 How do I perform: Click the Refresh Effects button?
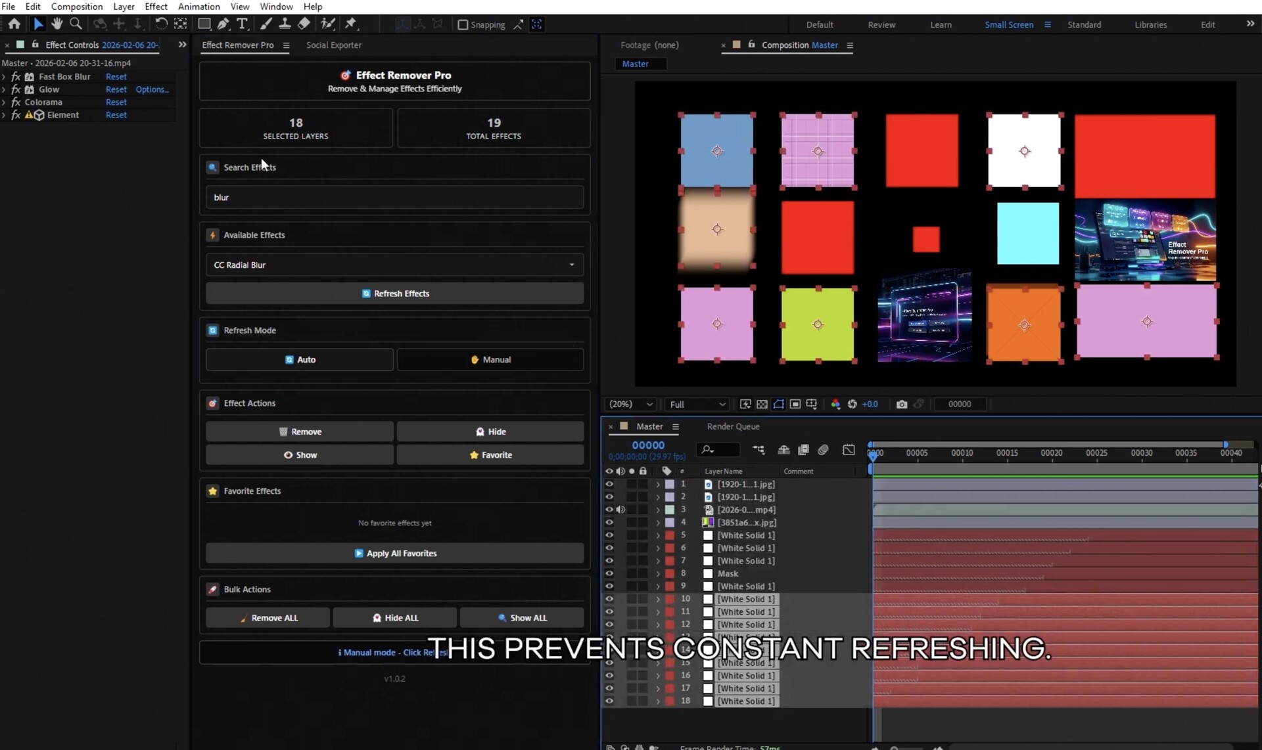394,293
